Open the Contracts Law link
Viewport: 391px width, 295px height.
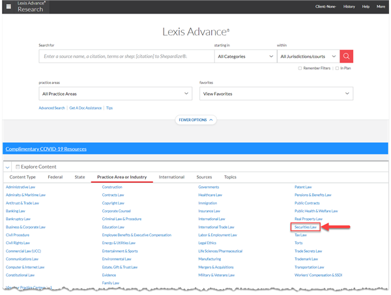click(113, 195)
